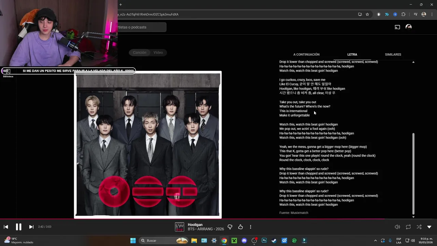The width and height of the screenshot is (437, 246).
Task: Dislike the song Hooligan
Action: 230,227
